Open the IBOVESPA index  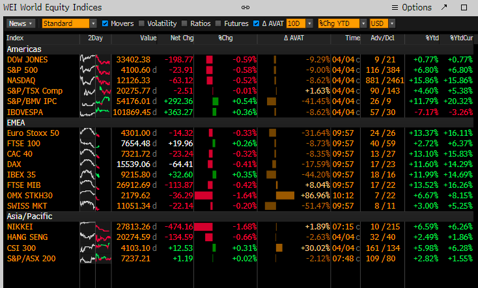(x=25, y=112)
